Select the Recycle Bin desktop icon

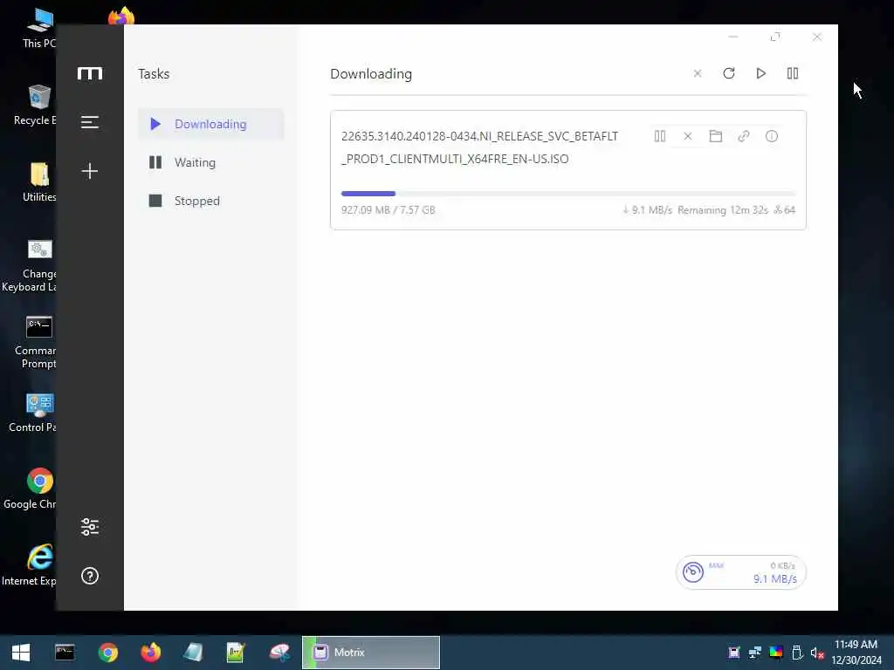(x=38, y=105)
